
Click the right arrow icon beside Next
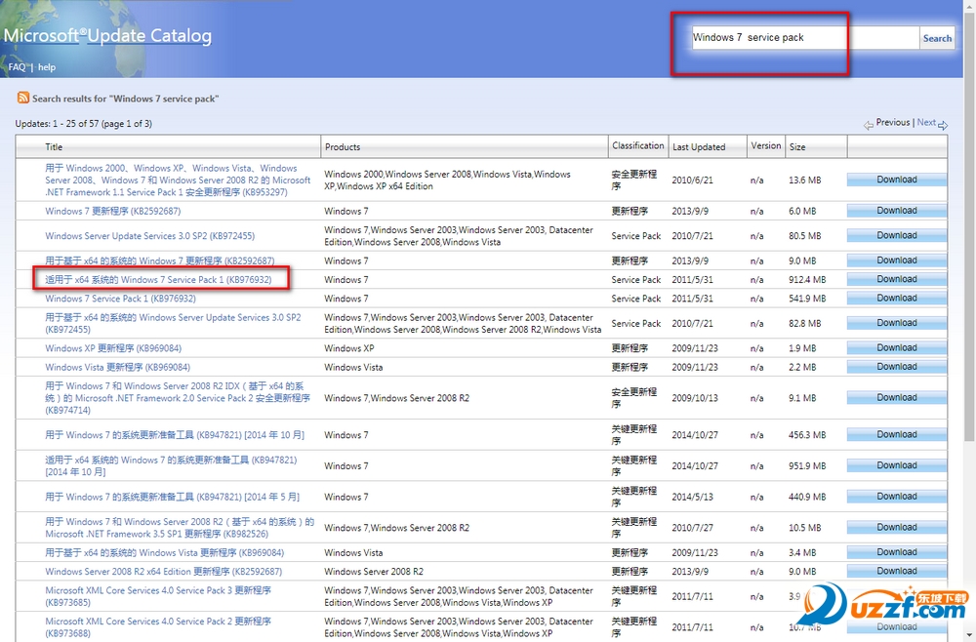click(x=943, y=125)
